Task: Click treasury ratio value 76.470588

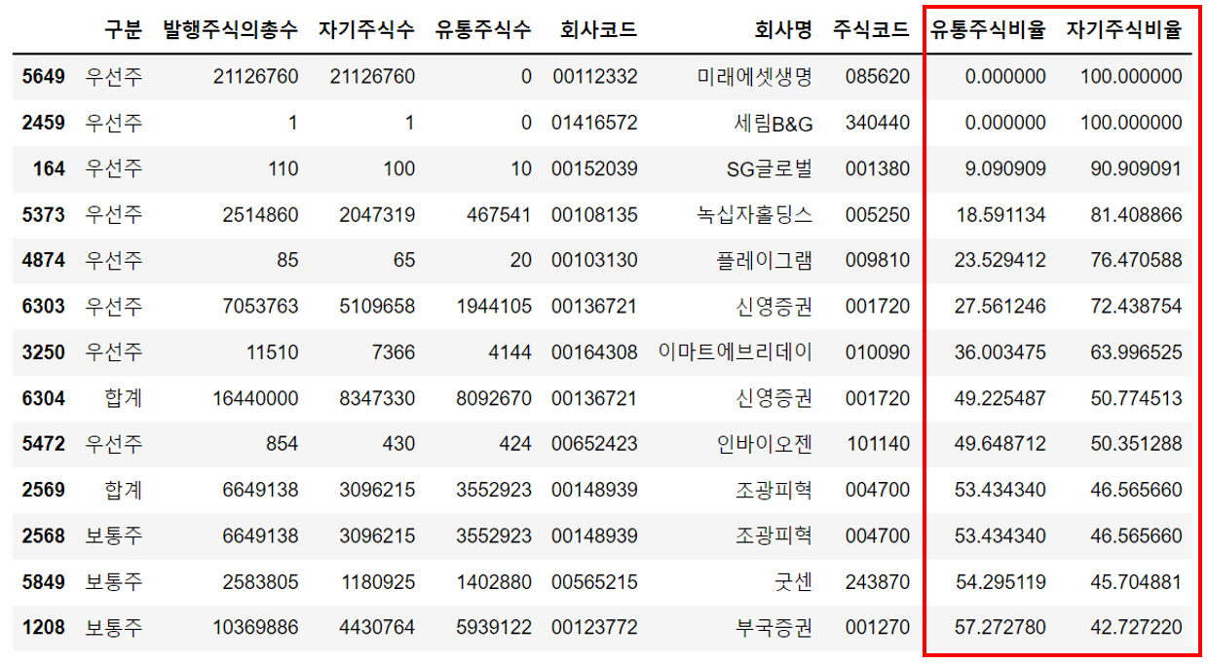Action: [1137, 260]
